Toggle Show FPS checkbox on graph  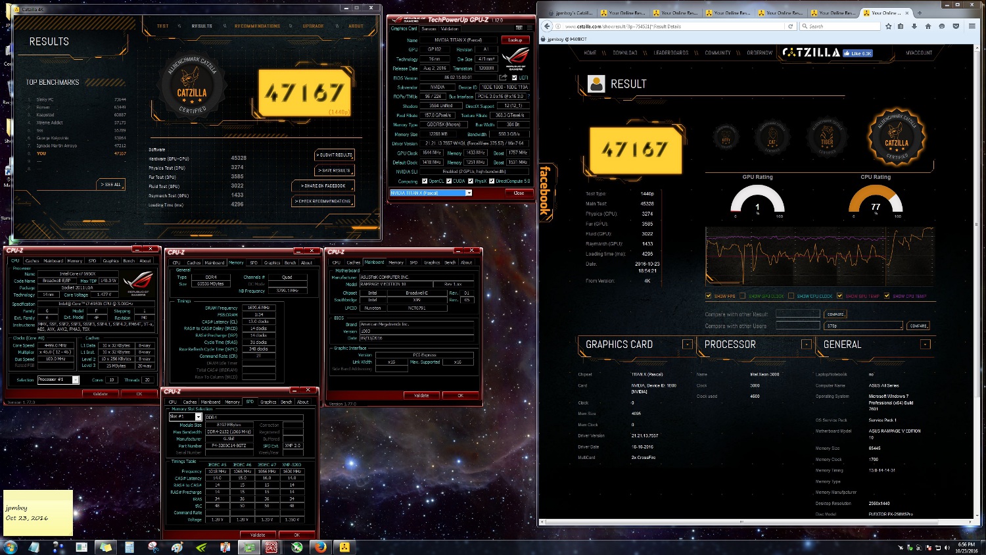[708, 296]
